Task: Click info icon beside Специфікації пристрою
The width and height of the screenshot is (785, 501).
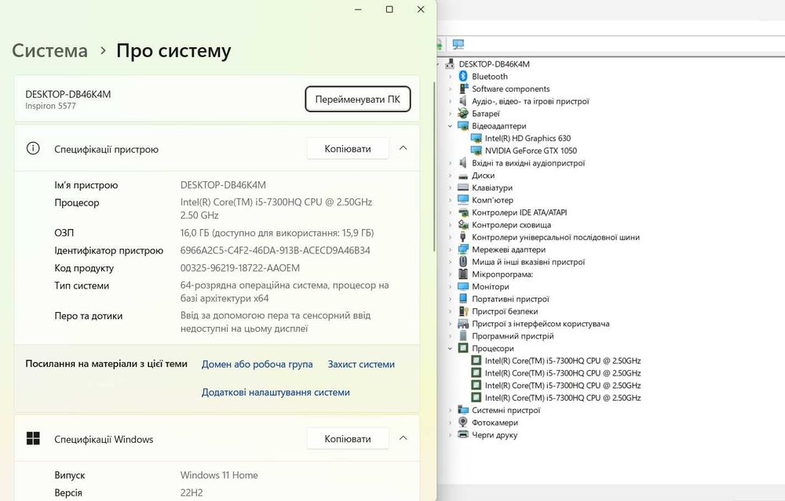Action: pyautogui.click(x=33, y=148)
